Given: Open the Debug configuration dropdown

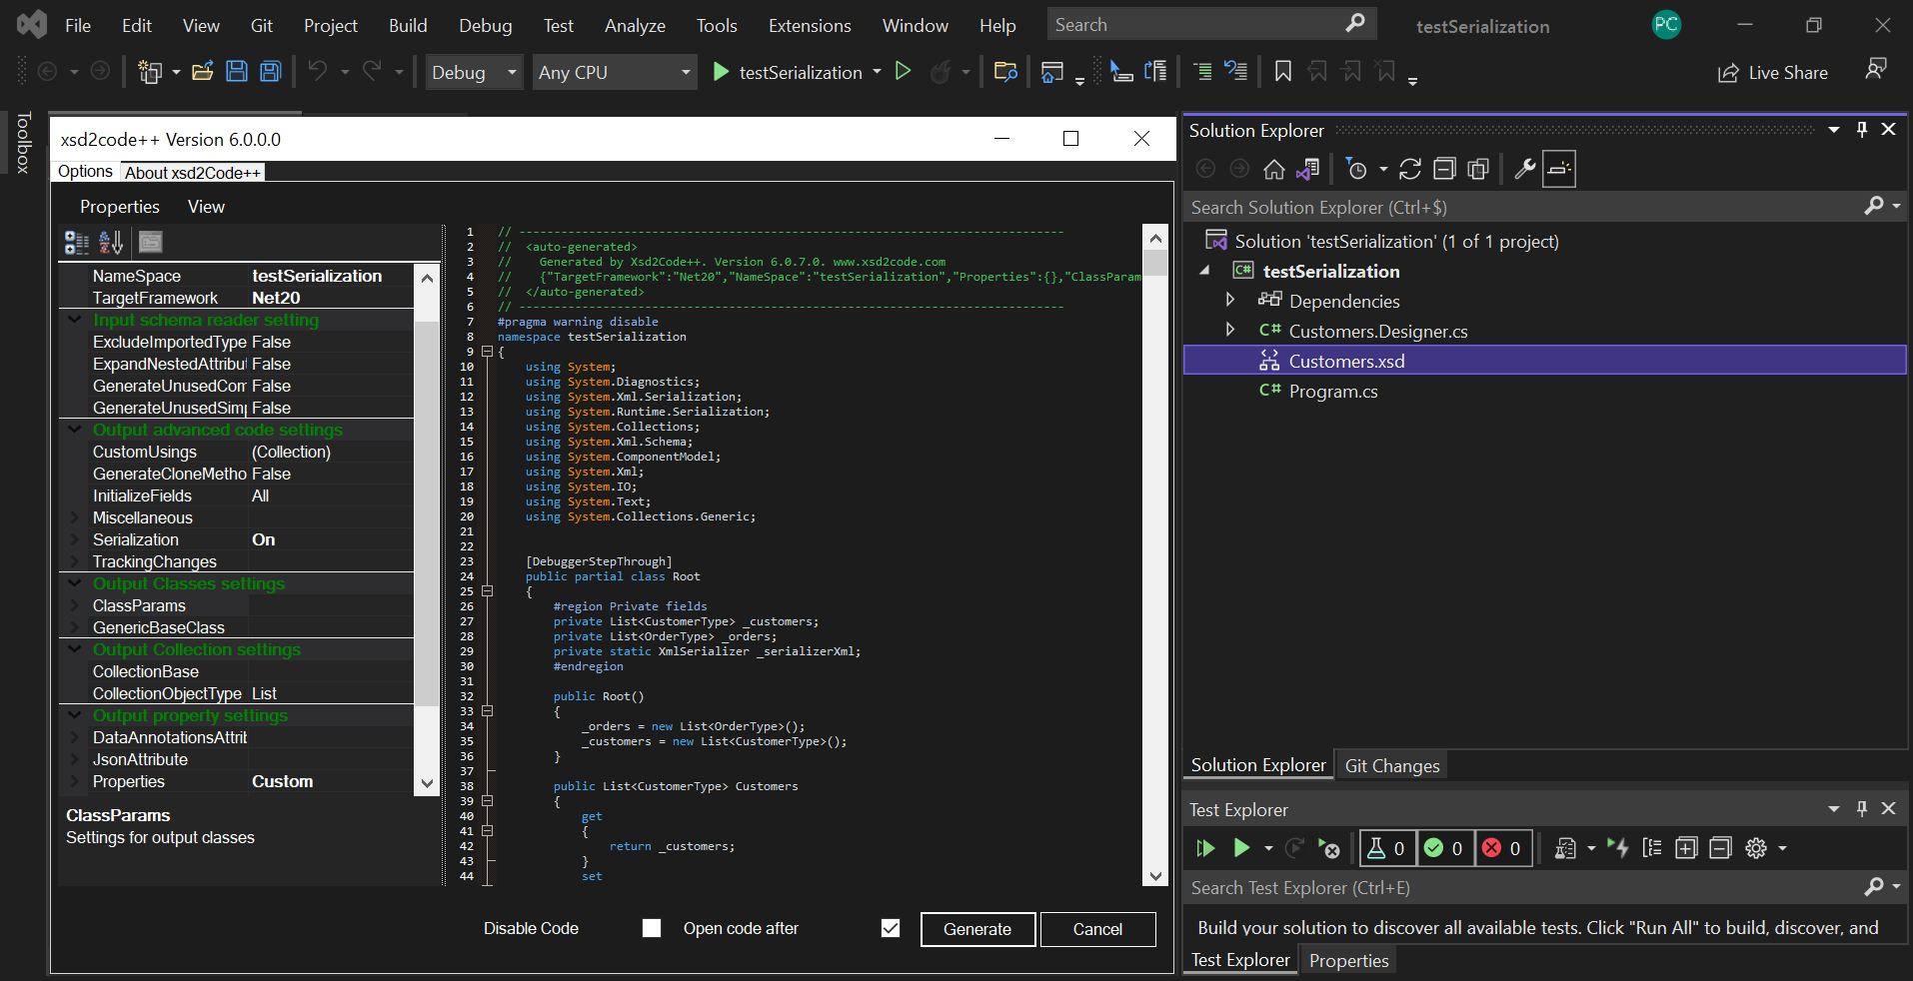Looking at the screenshot, I should (x=475, y=72).
